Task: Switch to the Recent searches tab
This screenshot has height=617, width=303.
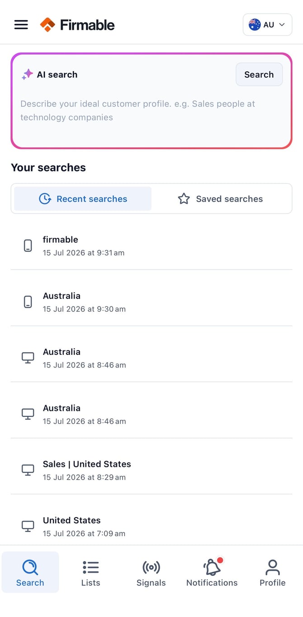Action: [83, 199]
